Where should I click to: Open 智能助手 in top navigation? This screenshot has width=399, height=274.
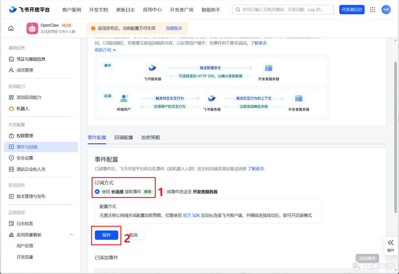[211, 10]
